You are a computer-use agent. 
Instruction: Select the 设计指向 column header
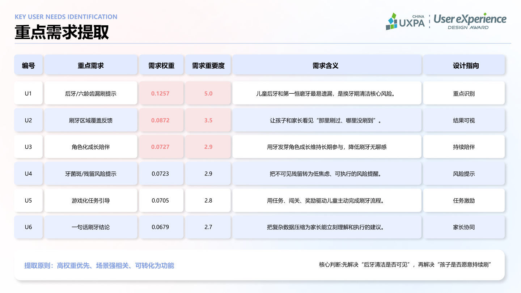(464, 65)
